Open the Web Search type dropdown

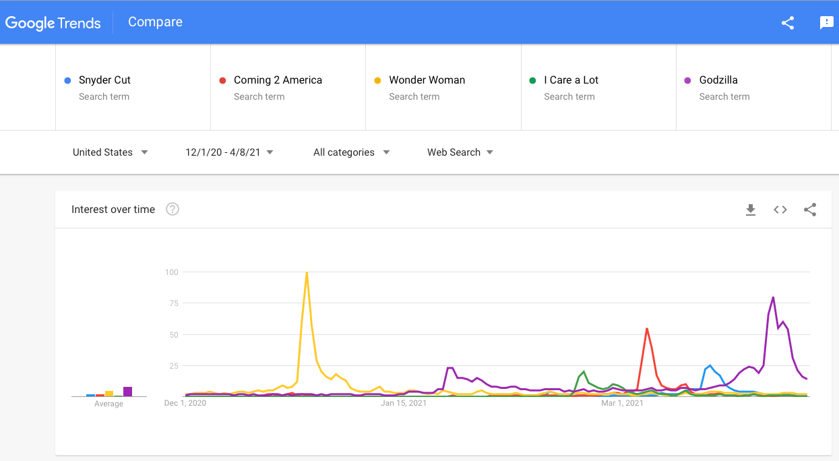pyautogui.click(x=460, y=152)
